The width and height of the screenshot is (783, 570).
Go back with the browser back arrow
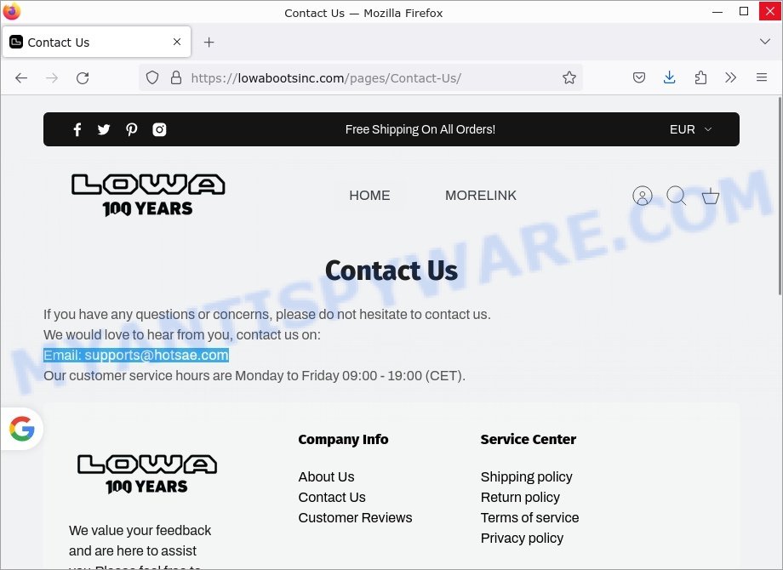point(21,78)
